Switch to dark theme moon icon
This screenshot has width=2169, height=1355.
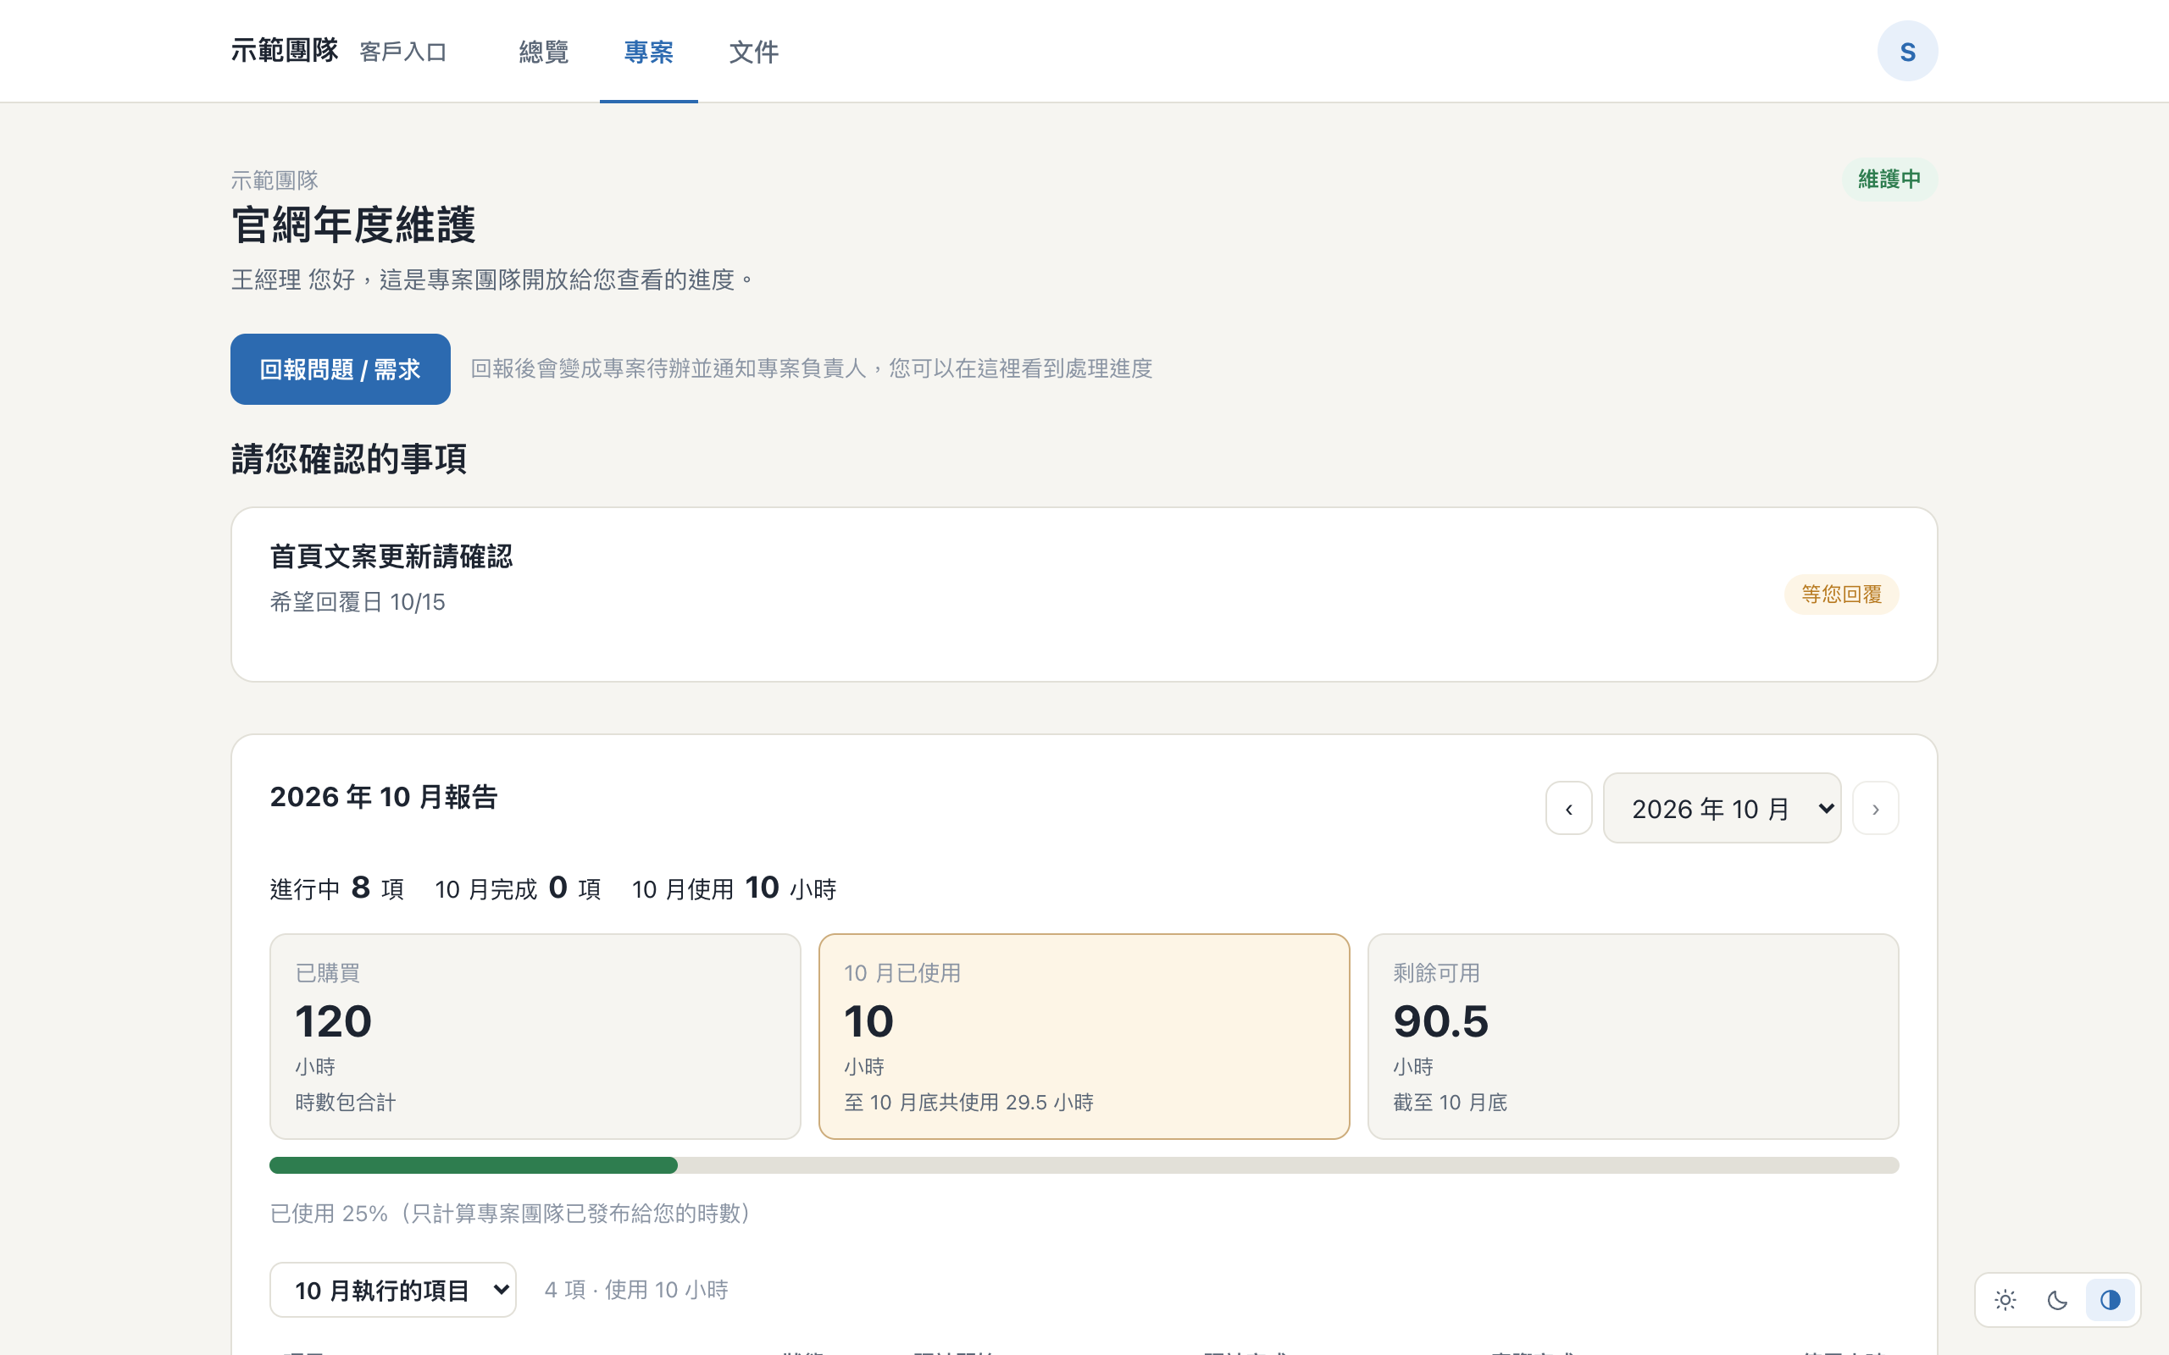pyautogui.click(x=2057, y=1299)
